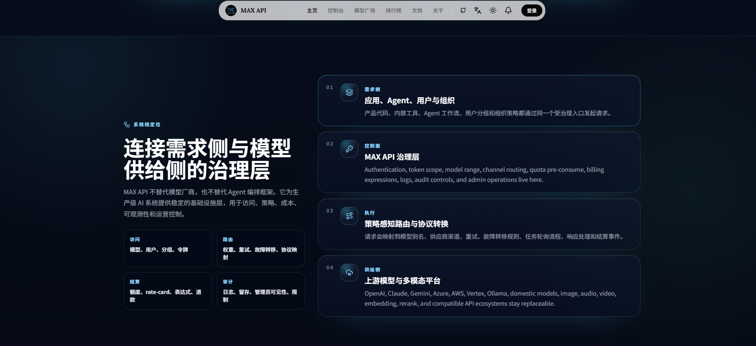Click the step number 04
The height and width of the screenshot is (346, 756).
(330, 267)
